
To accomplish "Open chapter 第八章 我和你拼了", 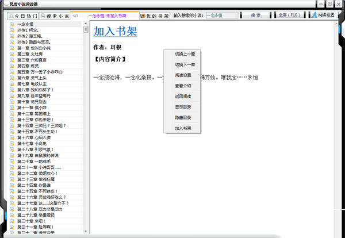I will click(x=36, y=90).
